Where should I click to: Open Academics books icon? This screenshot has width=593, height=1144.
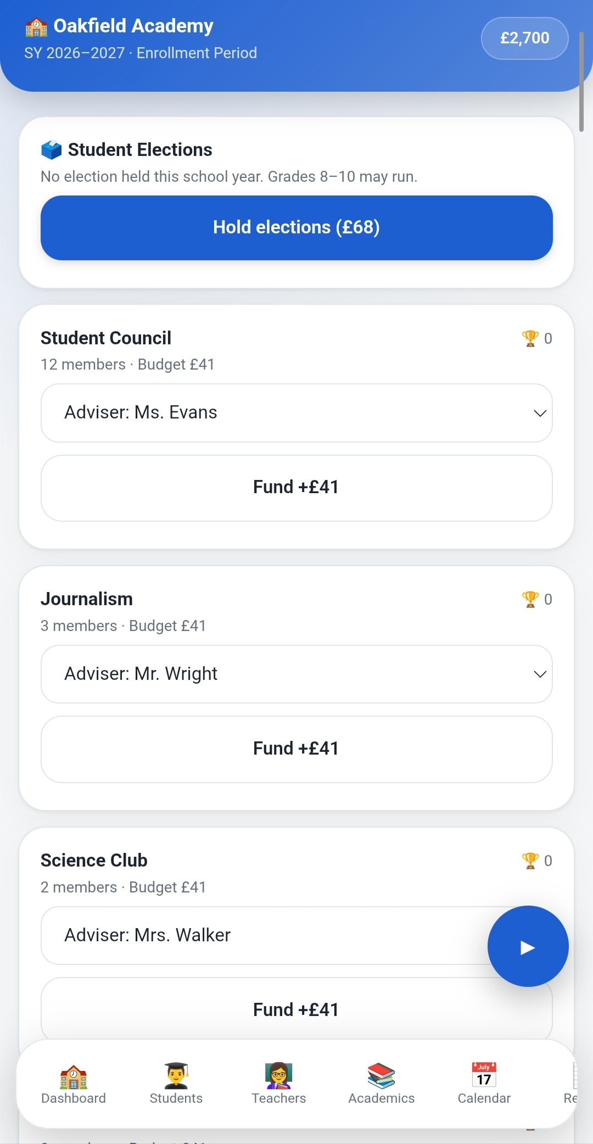pyautogui.click(x=382, y=1075)
